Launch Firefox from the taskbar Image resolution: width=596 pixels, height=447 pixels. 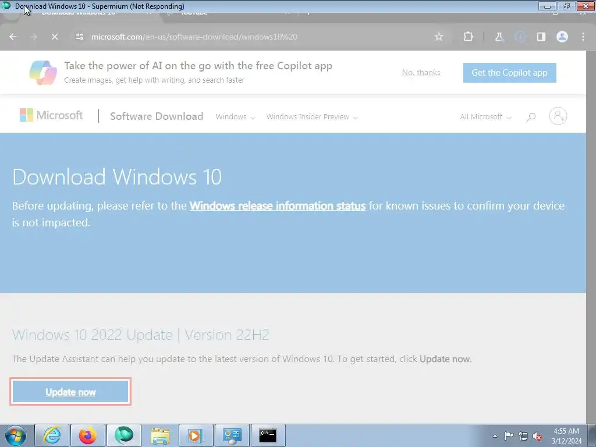88,435
